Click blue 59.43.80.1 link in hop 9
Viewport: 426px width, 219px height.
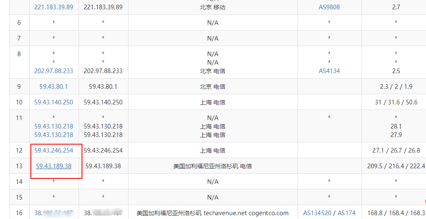point(54,87)
